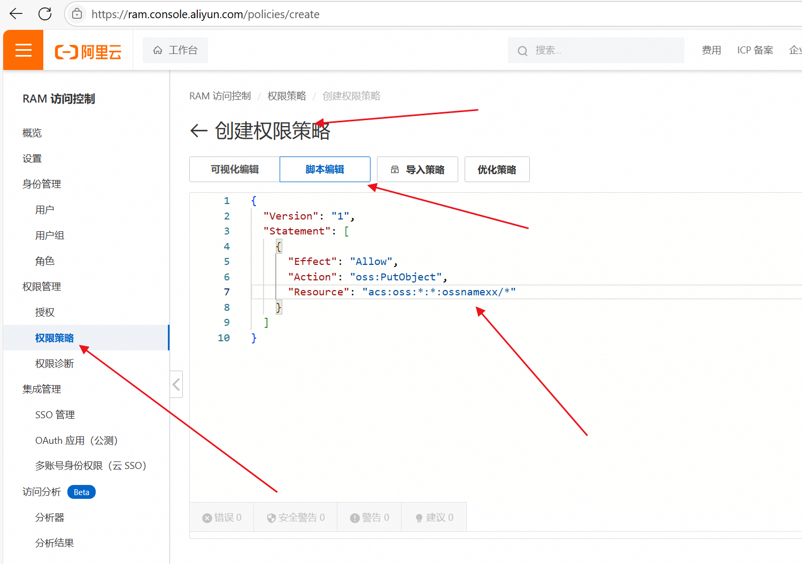
Task: Click the RAM 访问控制 sidebar title
Action: pos(59,99)
